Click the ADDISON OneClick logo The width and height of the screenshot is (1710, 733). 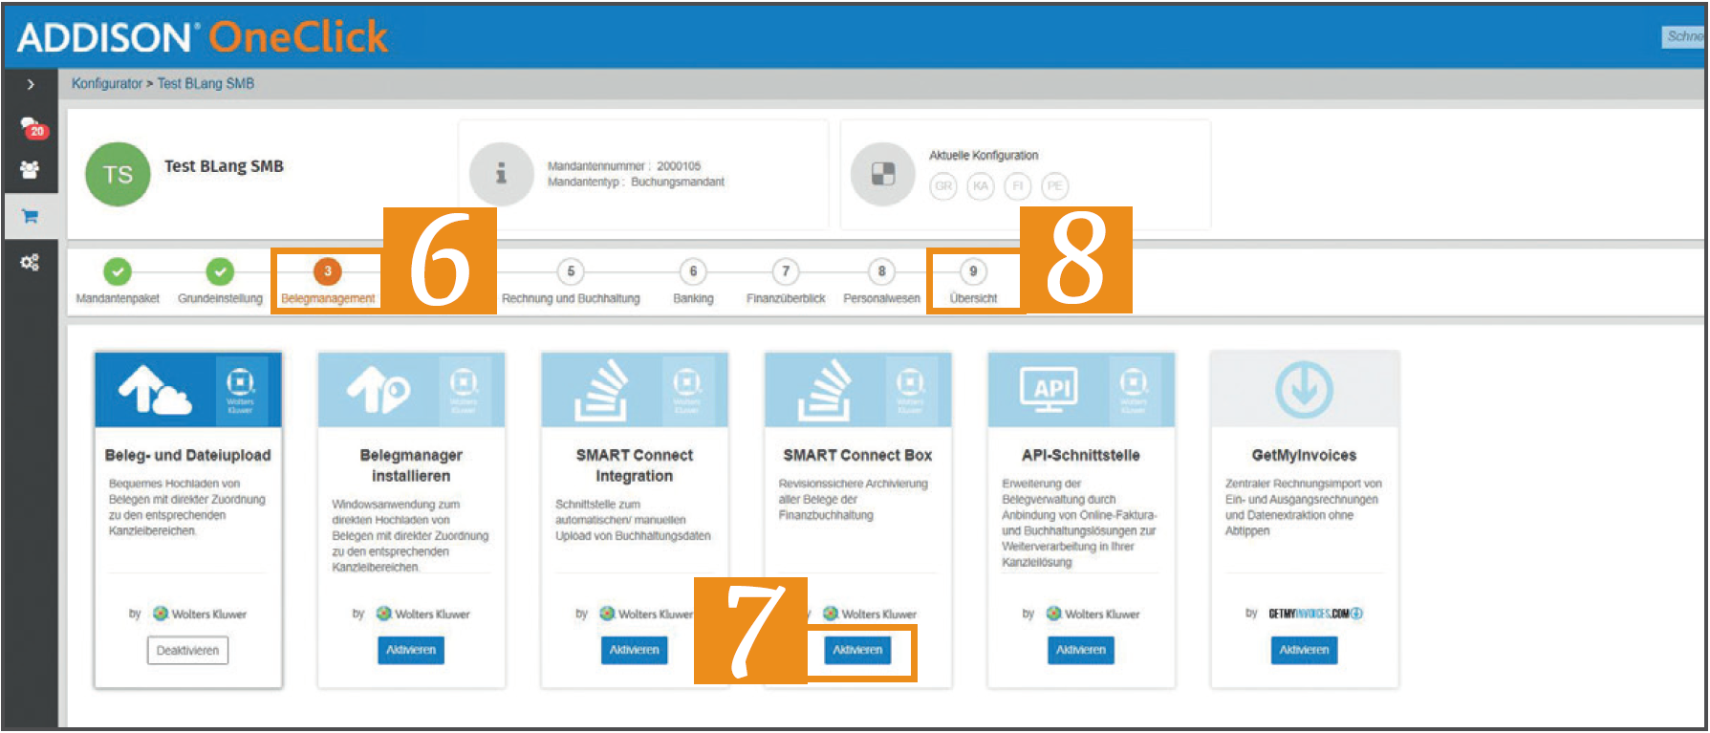click(x=203, y=37)
